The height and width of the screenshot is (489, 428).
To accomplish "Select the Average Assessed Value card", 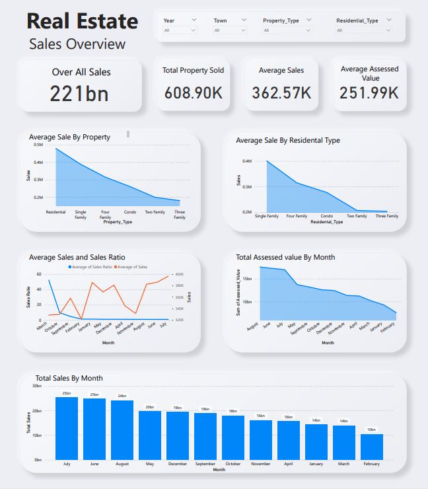I will click(x=369, y=85).
